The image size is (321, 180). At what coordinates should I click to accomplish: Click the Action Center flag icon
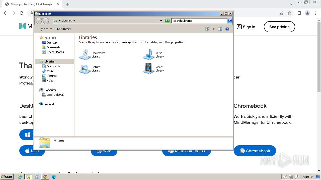[297, 177]
